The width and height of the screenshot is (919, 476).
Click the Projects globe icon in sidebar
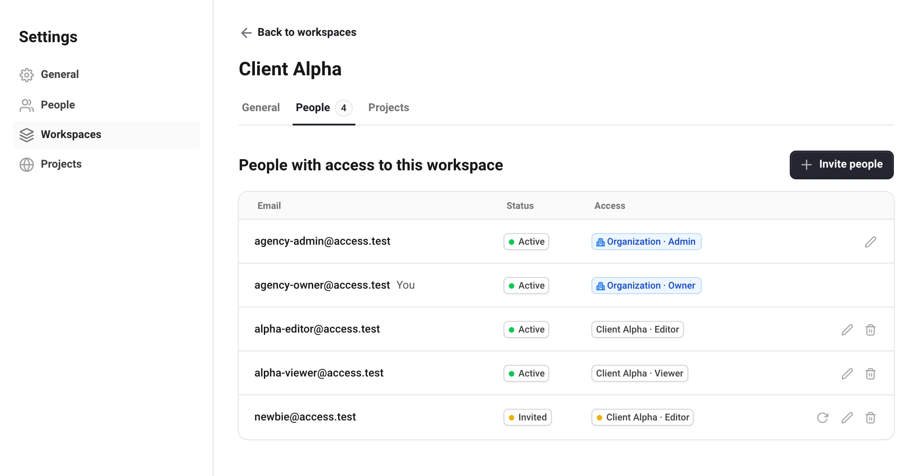26,164
